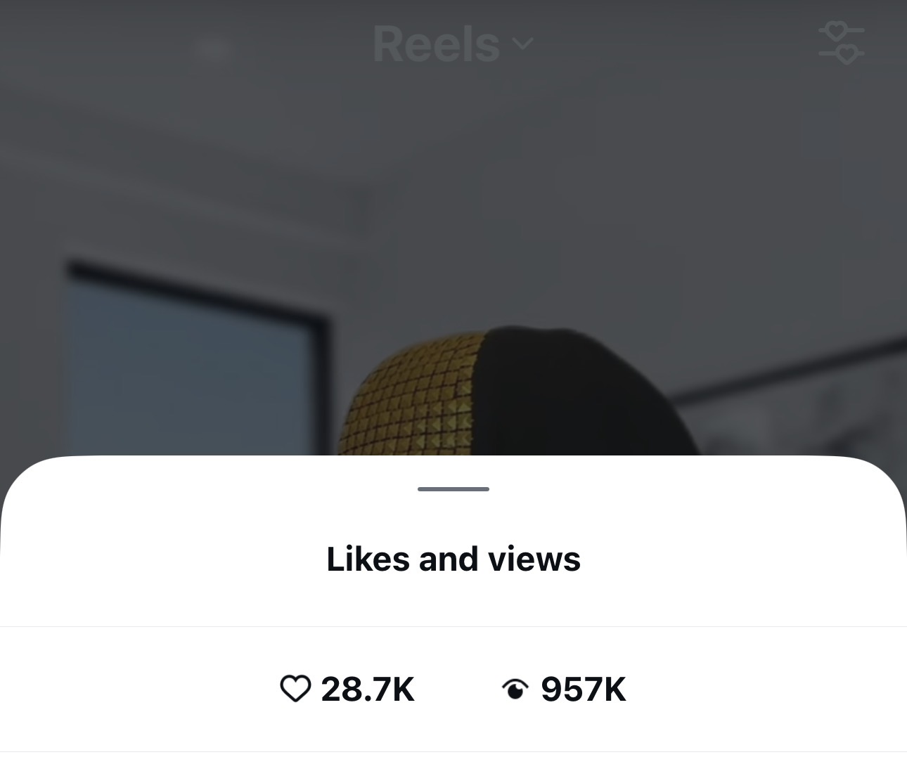Open the heart sliders preferences icon
This screenshot has width=907, height=757.
tap(842, 44)
